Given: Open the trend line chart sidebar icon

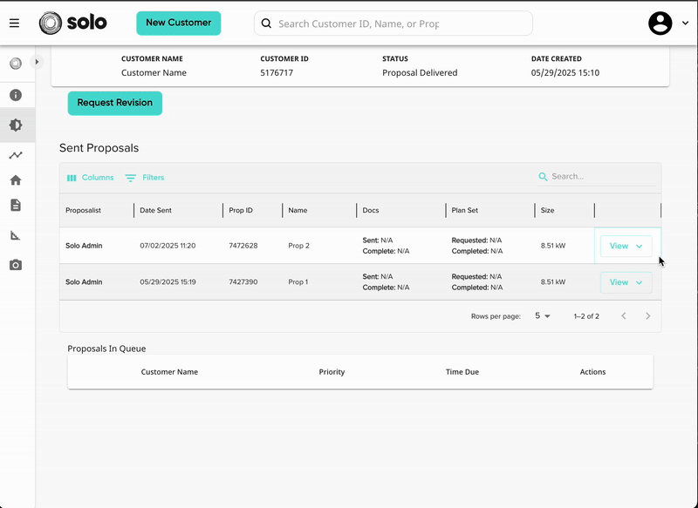Looking at the screenshot, I should point(16,155).
